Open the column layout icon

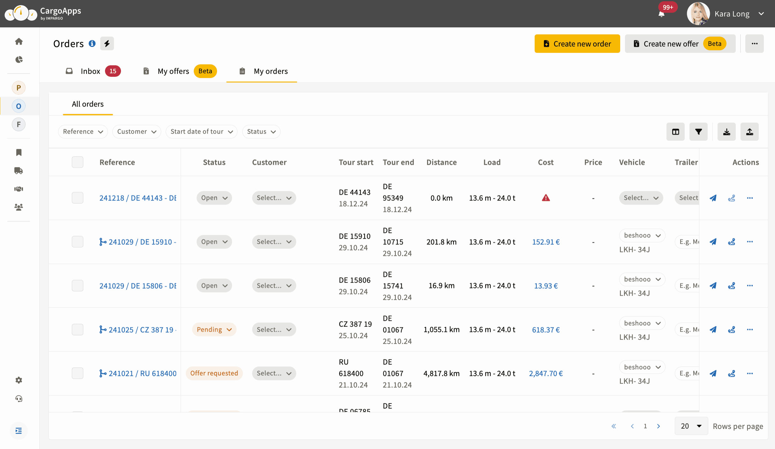point(675,132)
